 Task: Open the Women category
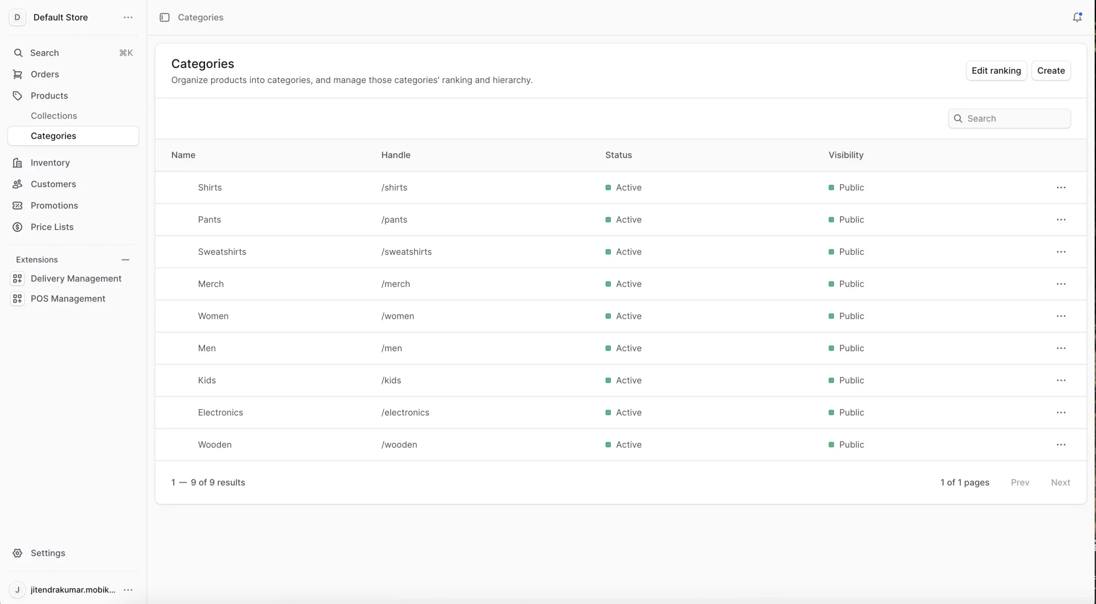click(213, 316)
